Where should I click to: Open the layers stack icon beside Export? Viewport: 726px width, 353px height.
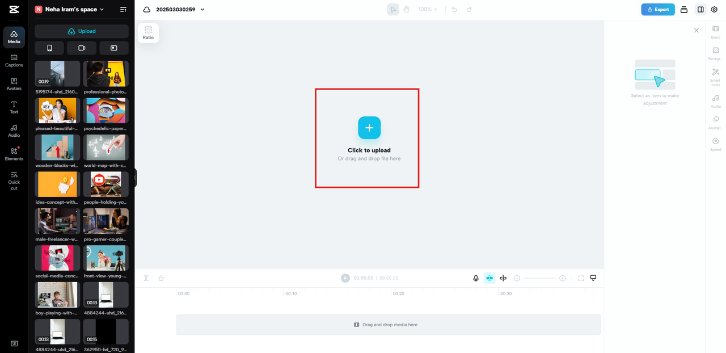click(684, 10)
